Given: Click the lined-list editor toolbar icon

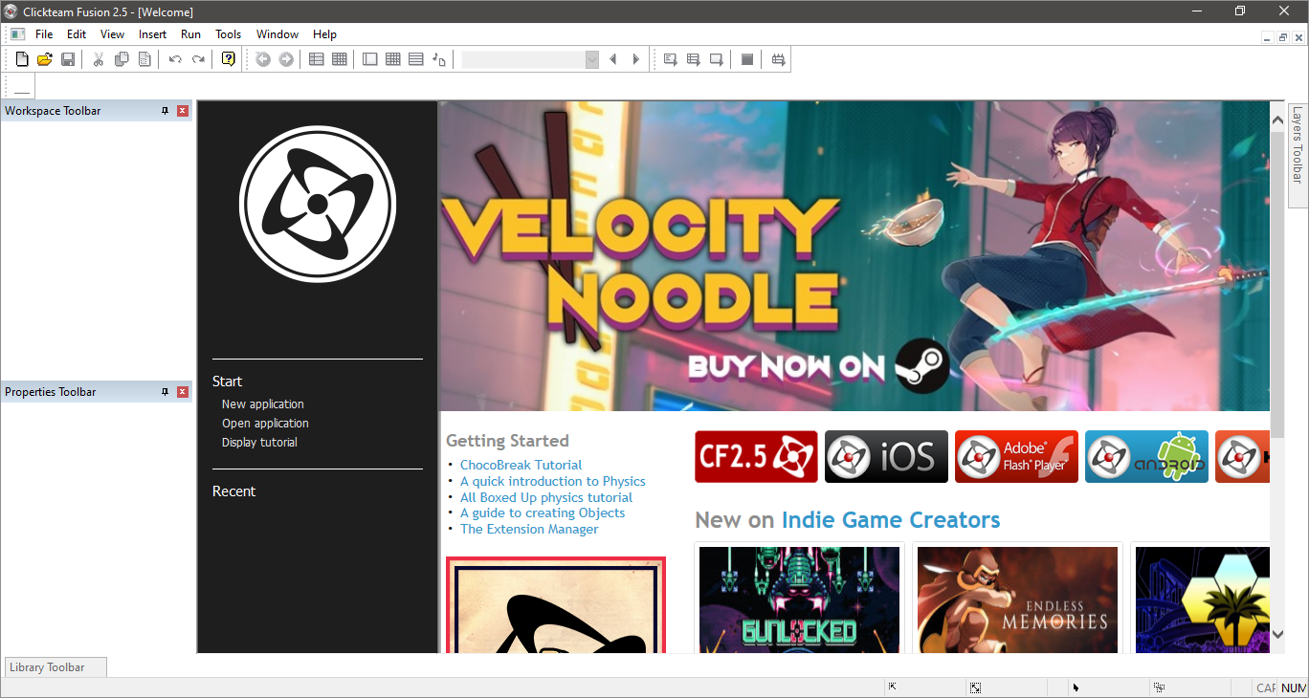Looking at the screenshot, I should point(416,59).
